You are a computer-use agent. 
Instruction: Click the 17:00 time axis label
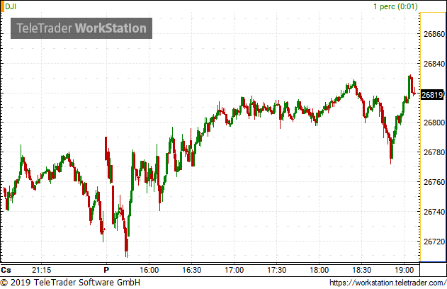[234, 270]
